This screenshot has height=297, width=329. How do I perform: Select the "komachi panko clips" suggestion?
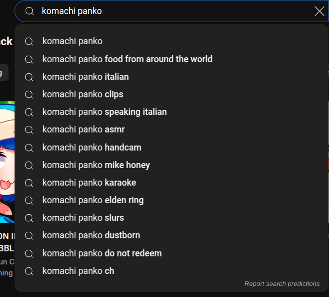tap(83, 94)
